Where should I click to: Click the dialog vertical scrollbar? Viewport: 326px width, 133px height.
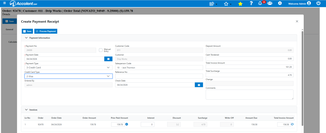coord(302,78)
